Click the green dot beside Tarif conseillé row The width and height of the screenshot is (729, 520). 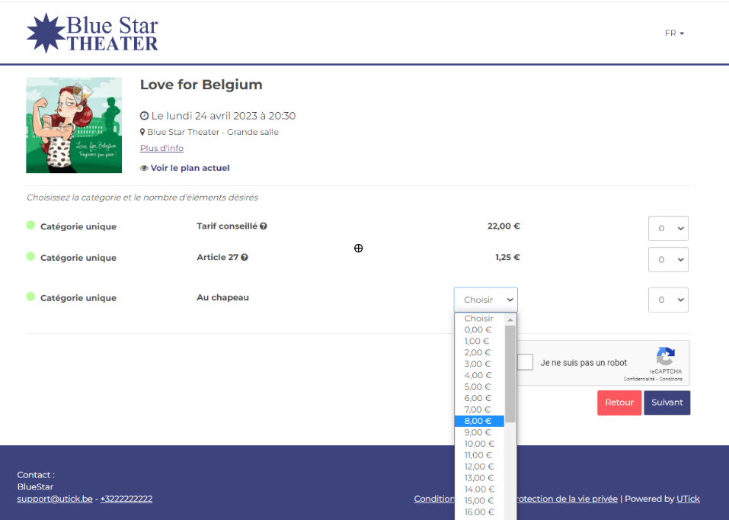tap(30, 226)
